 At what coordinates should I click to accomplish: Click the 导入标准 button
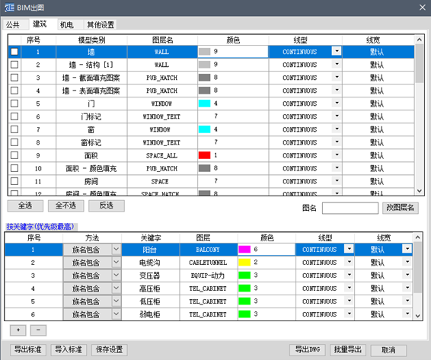69,350
